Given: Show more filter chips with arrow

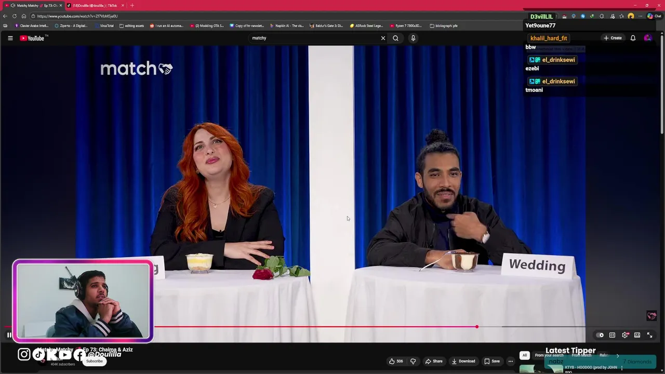Looking at the screenshot, I should [617, 355].
